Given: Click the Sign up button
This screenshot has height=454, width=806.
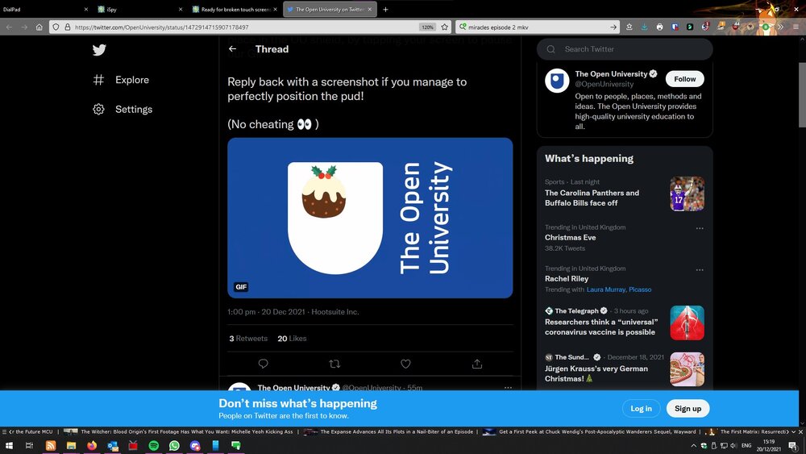Looking at the screenshot, I should (688, 408).
